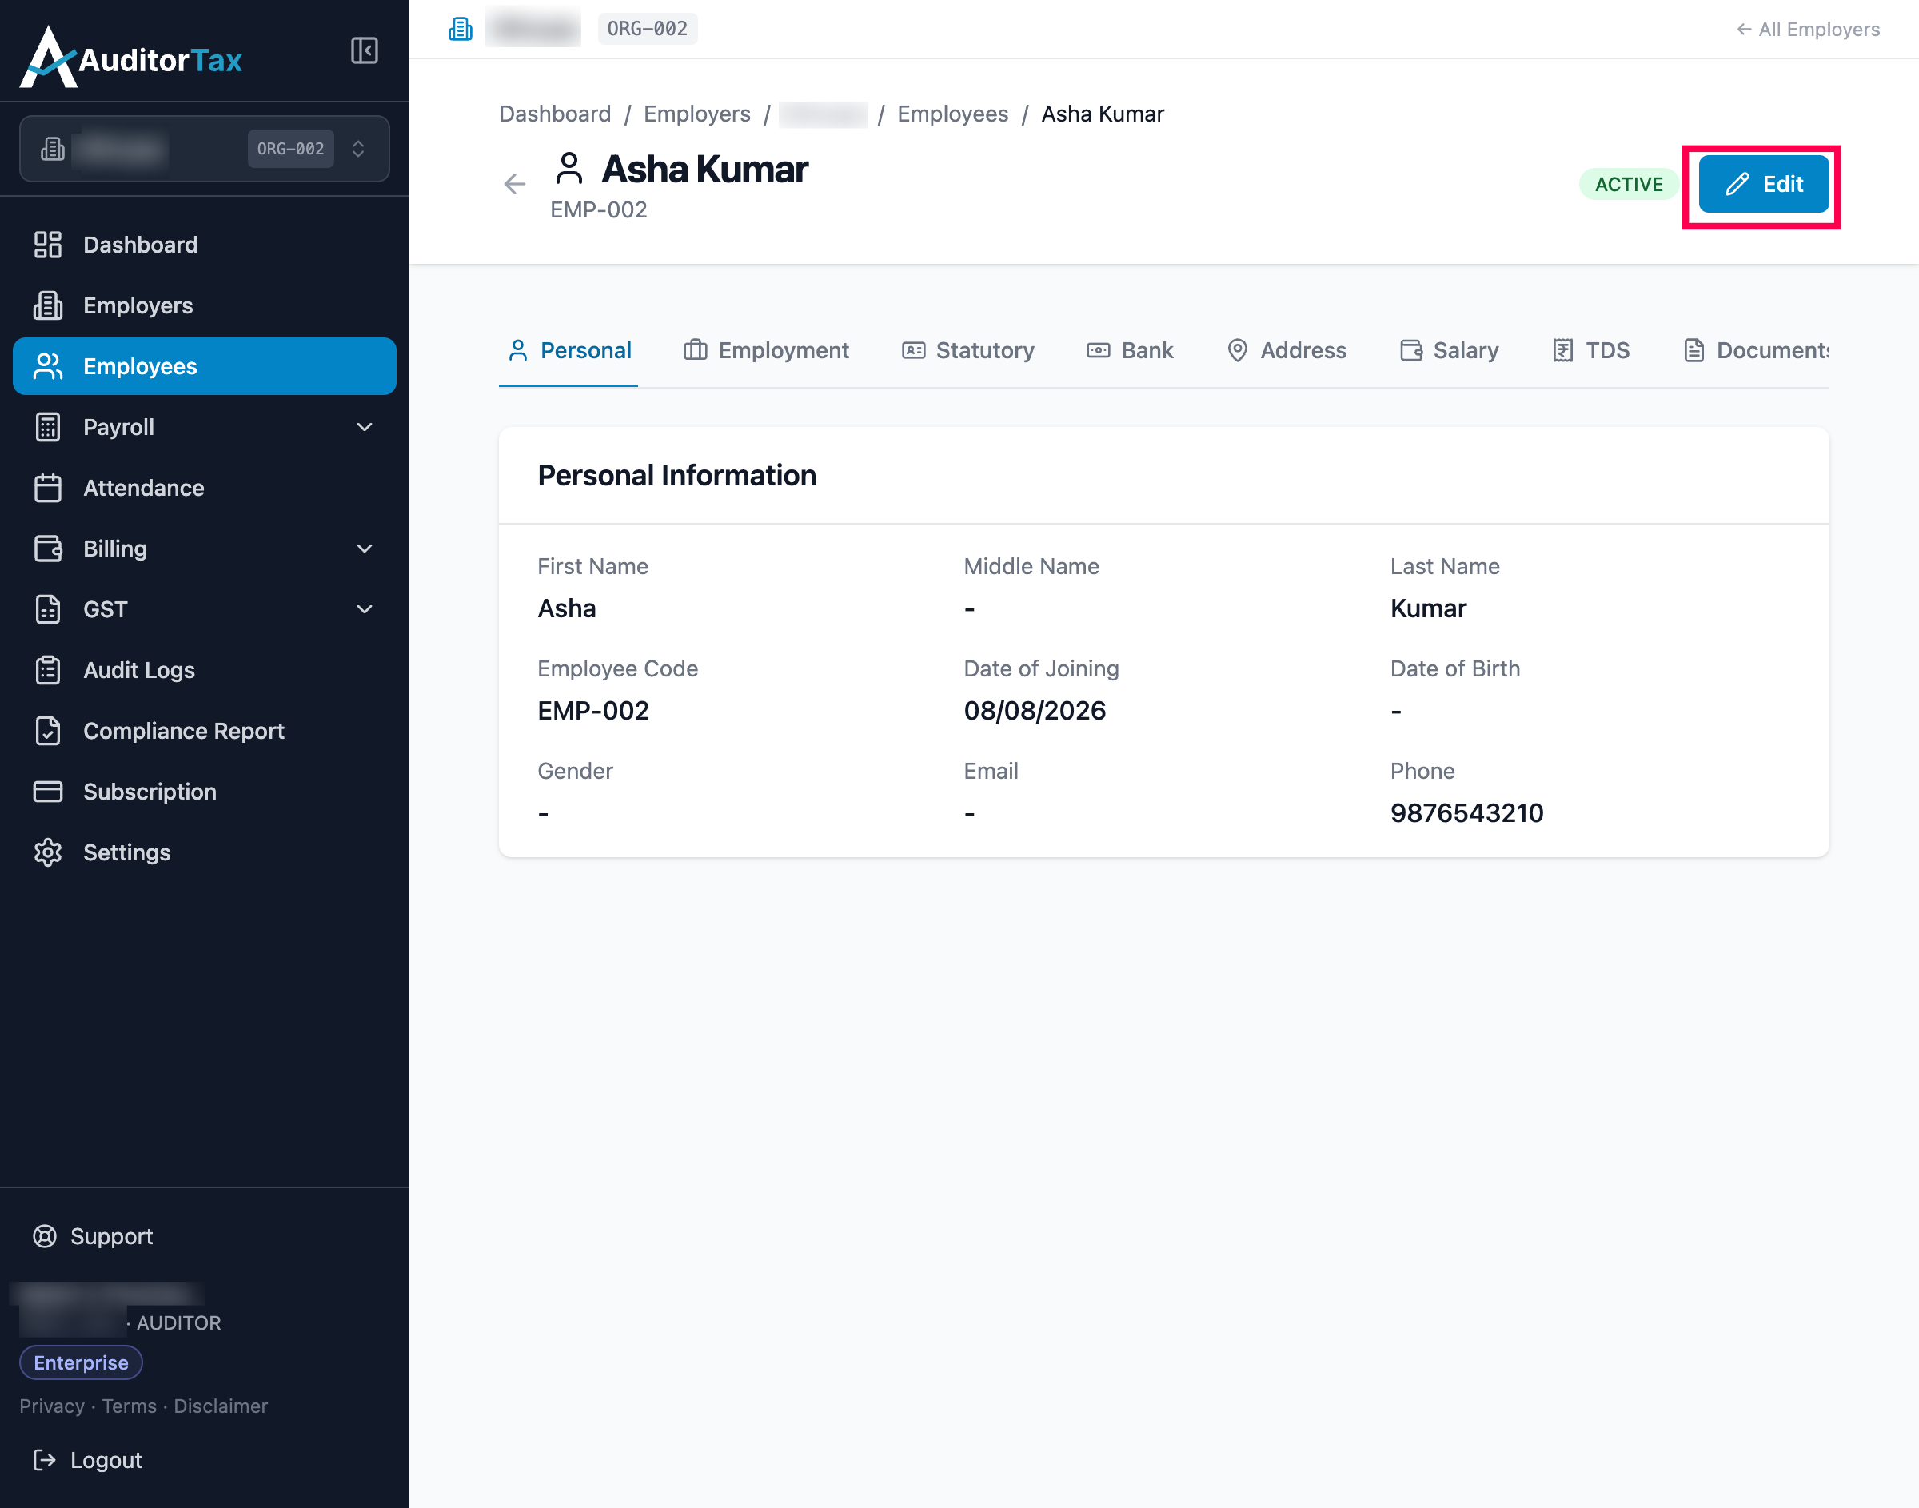Viewport: 1919px width, 1508px height.
Task: Switch to the TDS tab
Action: 1590,350
